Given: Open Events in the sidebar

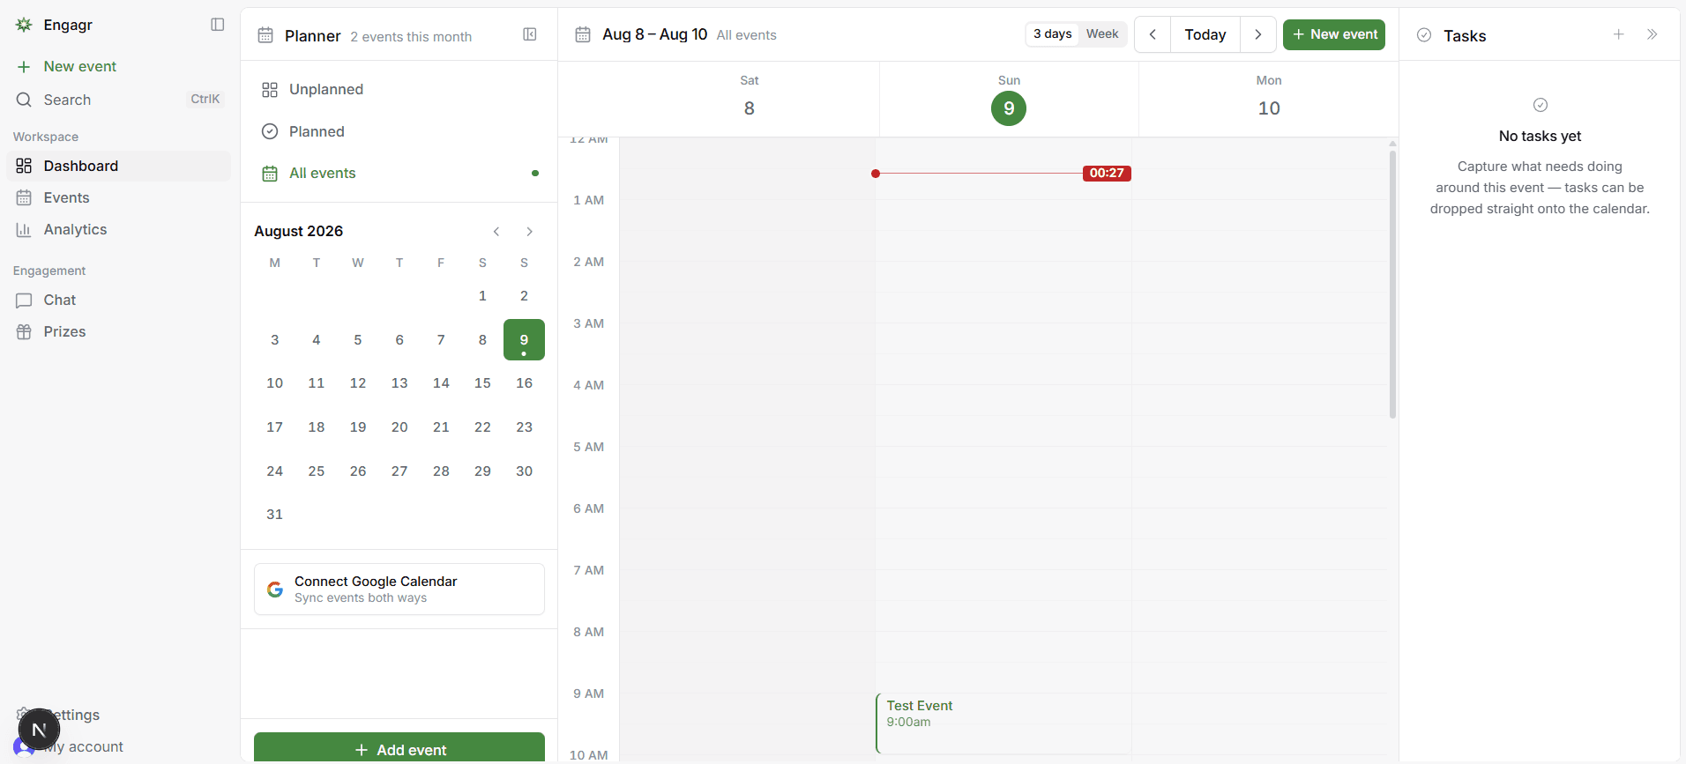Looking at the screenshot, I should 118,197.
